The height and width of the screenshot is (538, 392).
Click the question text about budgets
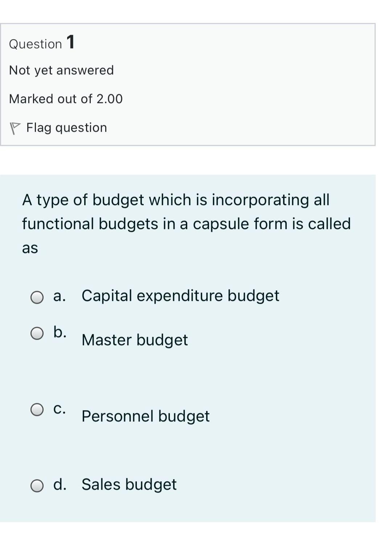pos(186,223)
